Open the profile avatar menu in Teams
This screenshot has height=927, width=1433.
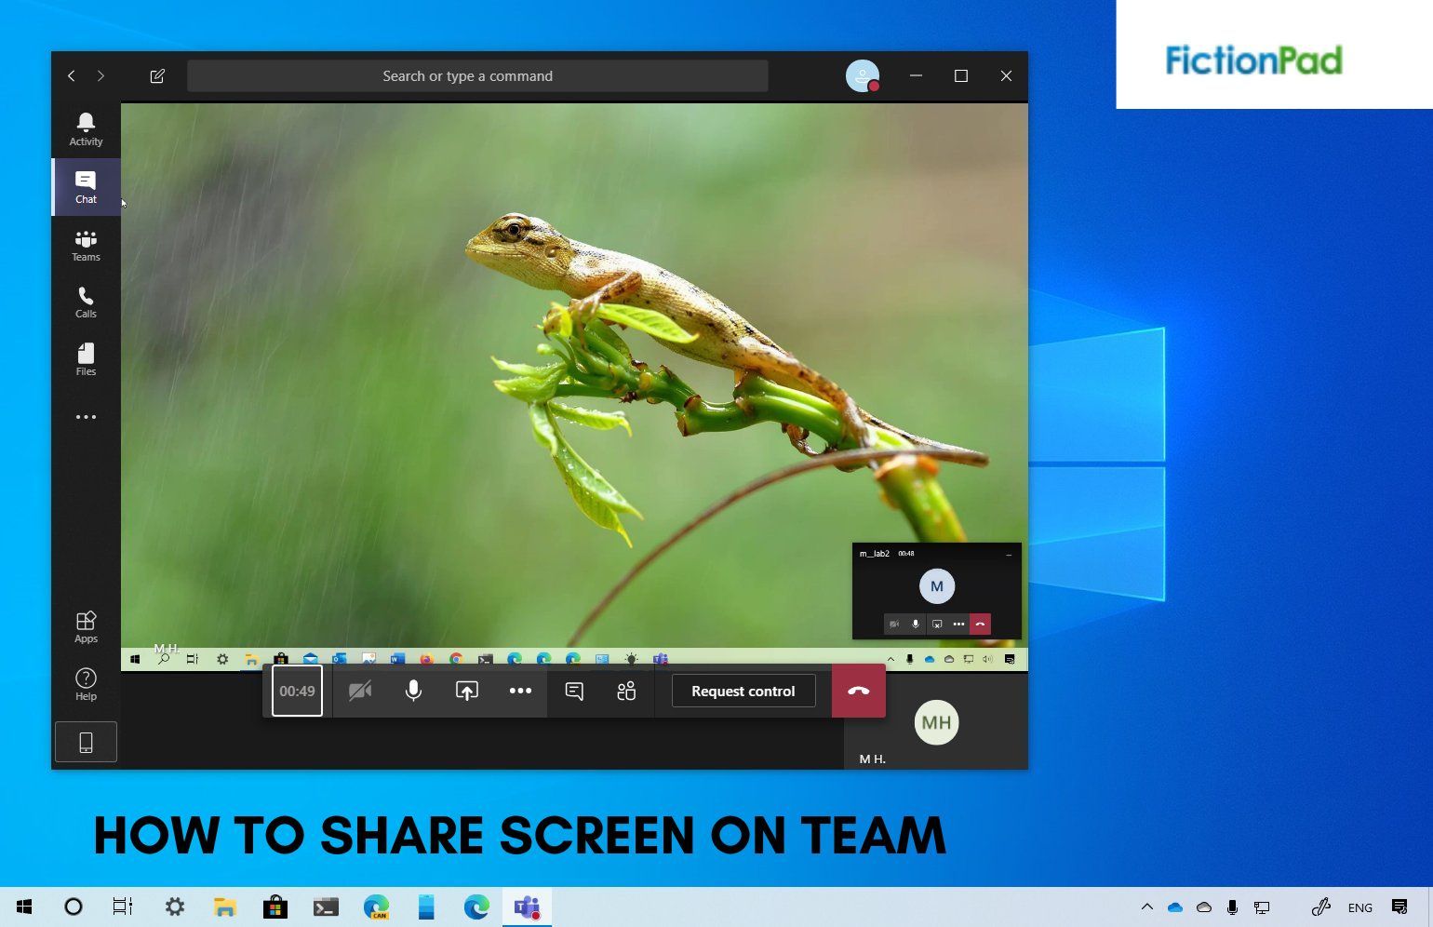863,76
